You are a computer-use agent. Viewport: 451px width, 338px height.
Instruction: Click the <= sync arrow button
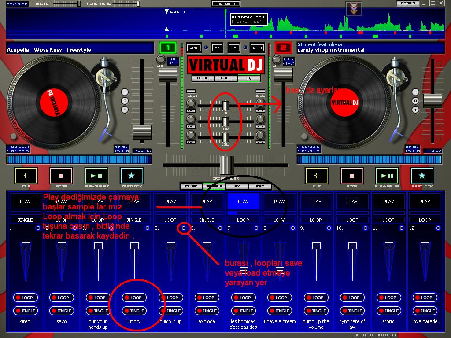coord(234,48)
